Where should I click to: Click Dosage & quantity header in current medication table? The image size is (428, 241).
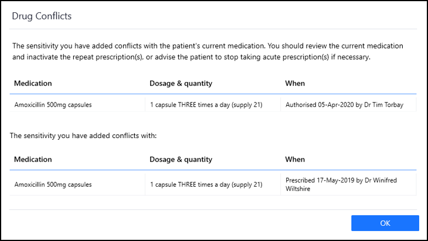coord(181,83)
